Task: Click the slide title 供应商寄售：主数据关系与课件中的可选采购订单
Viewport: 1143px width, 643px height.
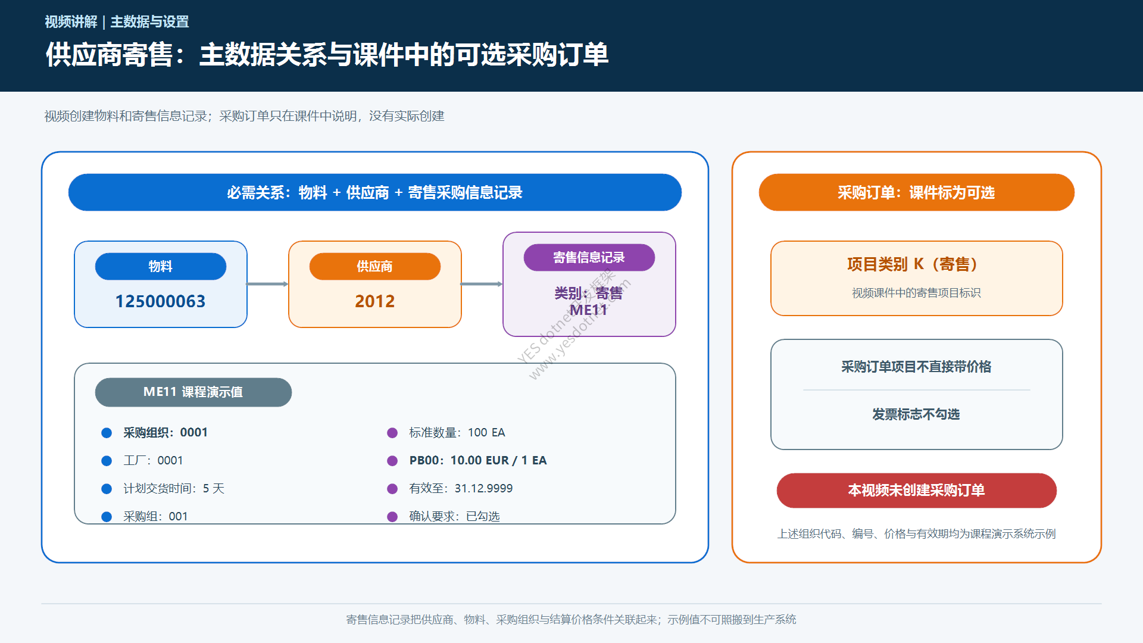Action: (327, 55)
